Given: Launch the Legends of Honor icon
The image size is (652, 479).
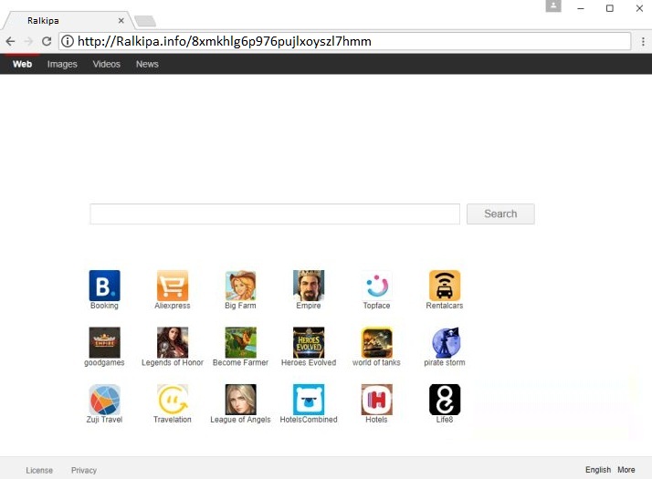Looking at the screenshot, I should [x=173, y=343].
